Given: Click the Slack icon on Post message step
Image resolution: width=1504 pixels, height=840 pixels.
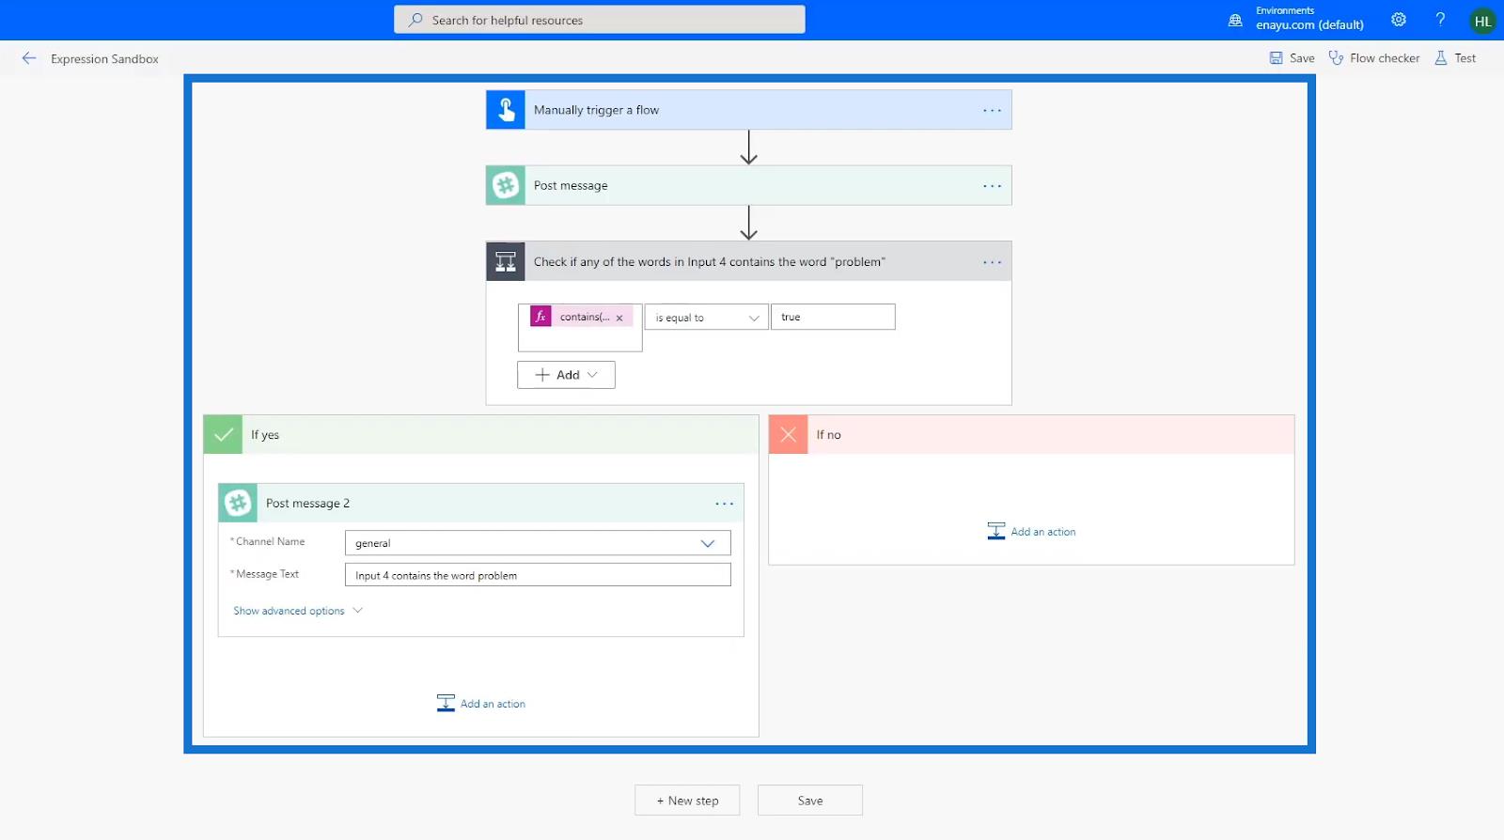Looking at the screenshot, I should [506, 186].
